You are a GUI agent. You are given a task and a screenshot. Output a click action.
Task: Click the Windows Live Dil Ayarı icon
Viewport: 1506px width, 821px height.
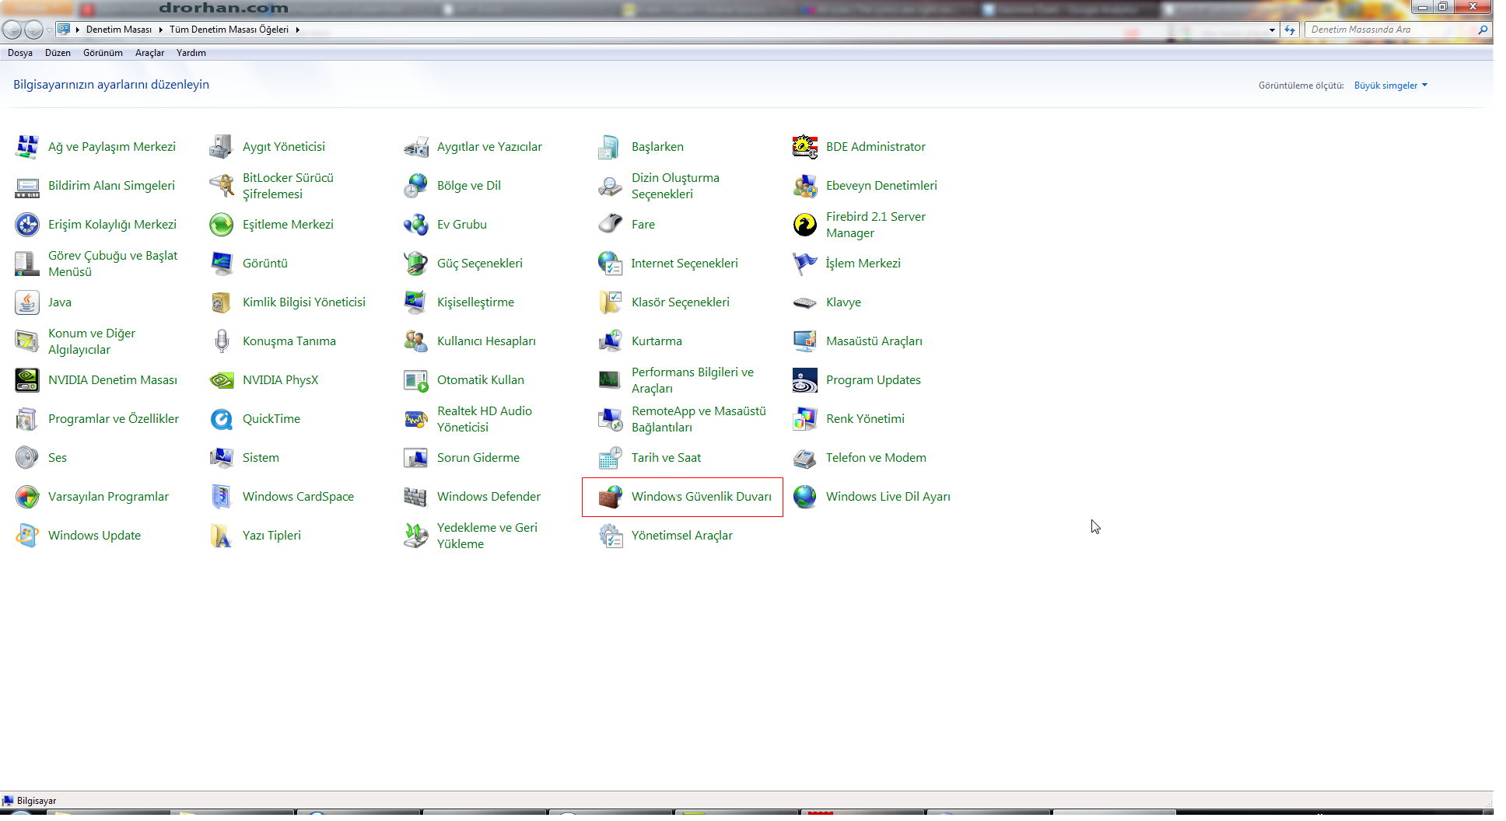tap(805, 497)
